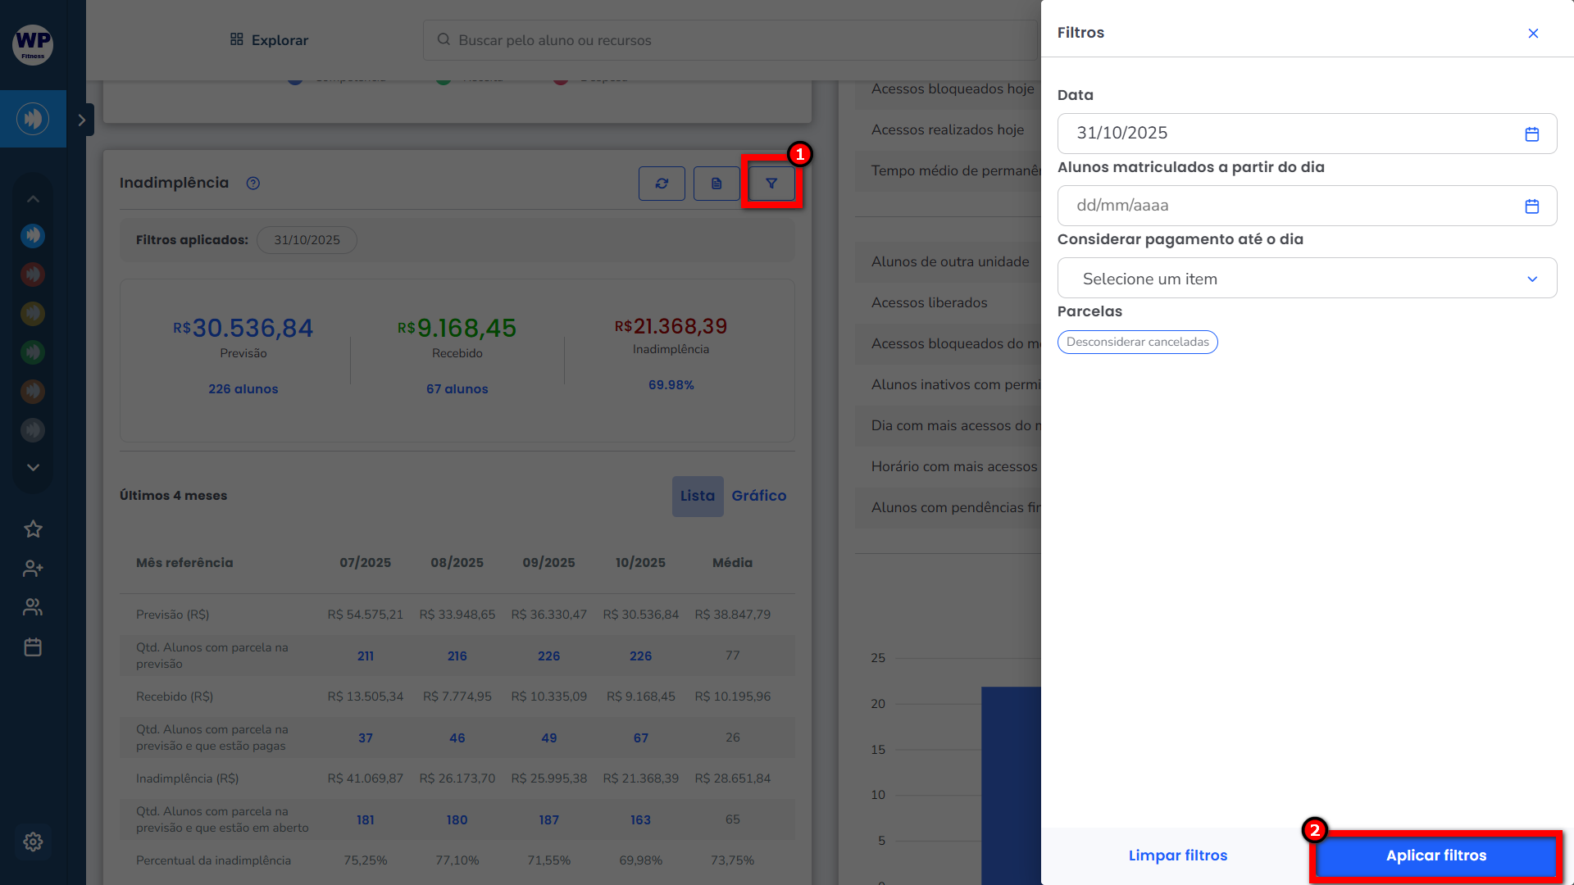Switch to Gráfico view tab
The image size is (1574, 885).
[758, 496]
